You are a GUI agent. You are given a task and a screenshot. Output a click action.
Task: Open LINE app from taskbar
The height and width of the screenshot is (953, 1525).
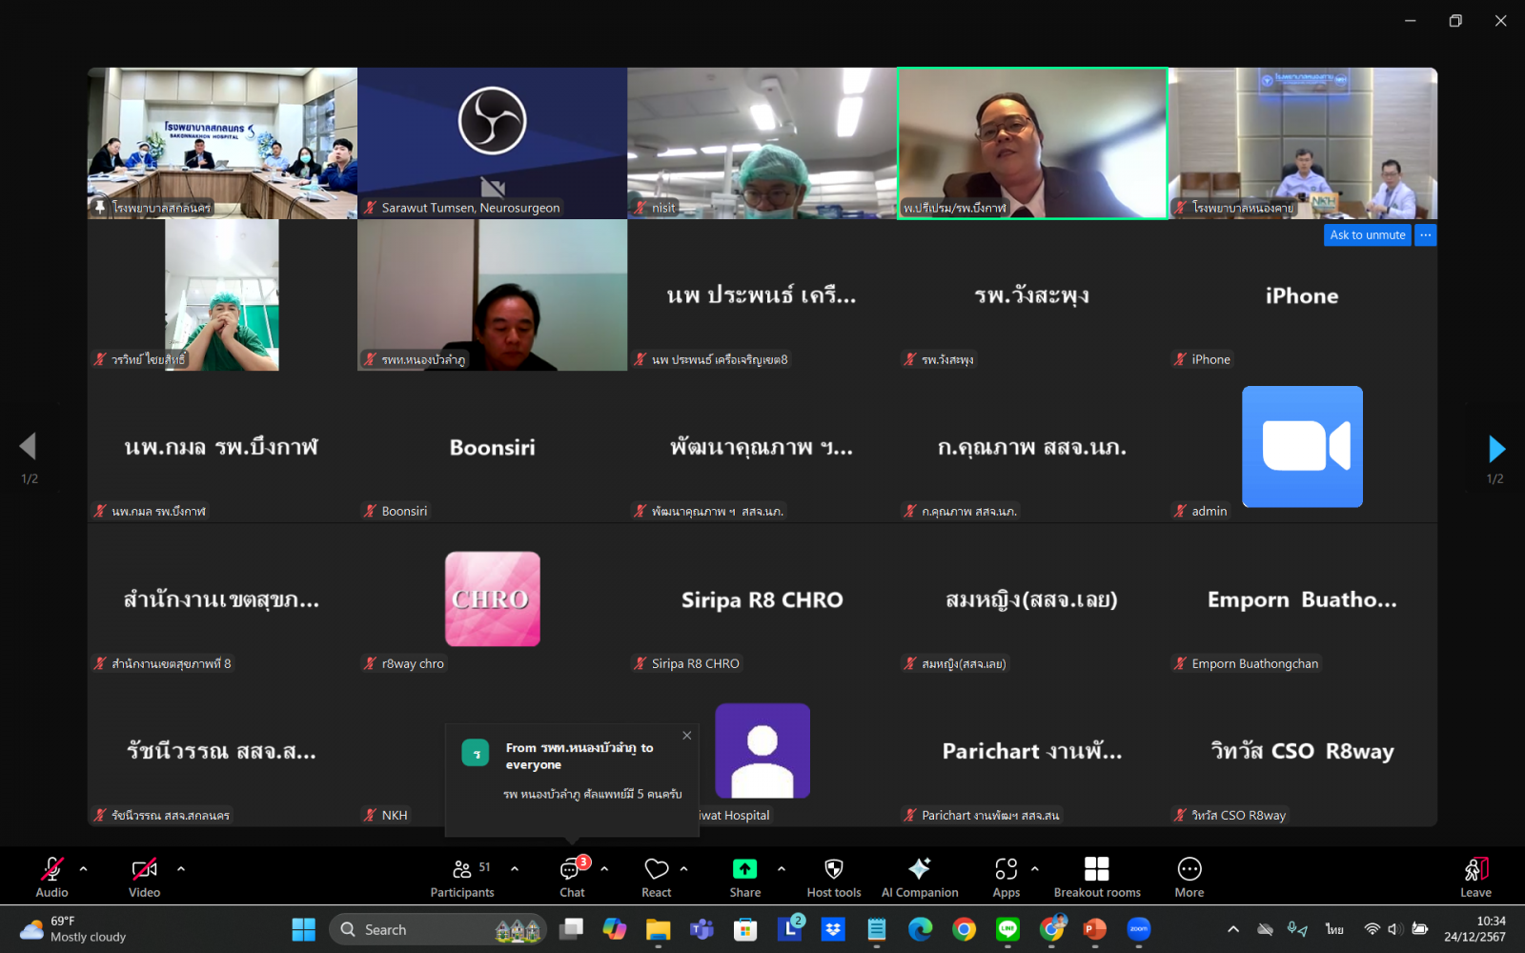tap(1007, 929)
